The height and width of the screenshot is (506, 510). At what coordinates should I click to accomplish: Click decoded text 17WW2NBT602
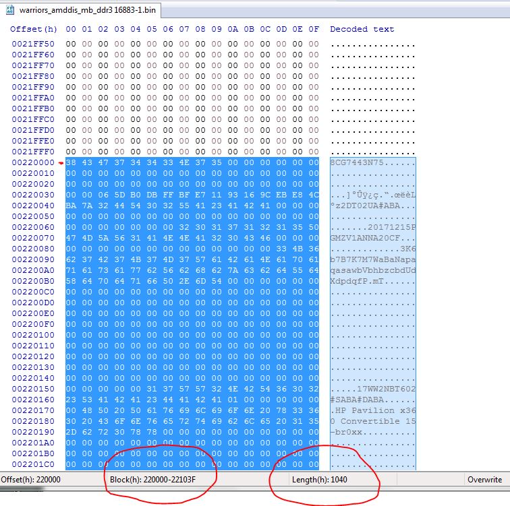coord(386,389)
